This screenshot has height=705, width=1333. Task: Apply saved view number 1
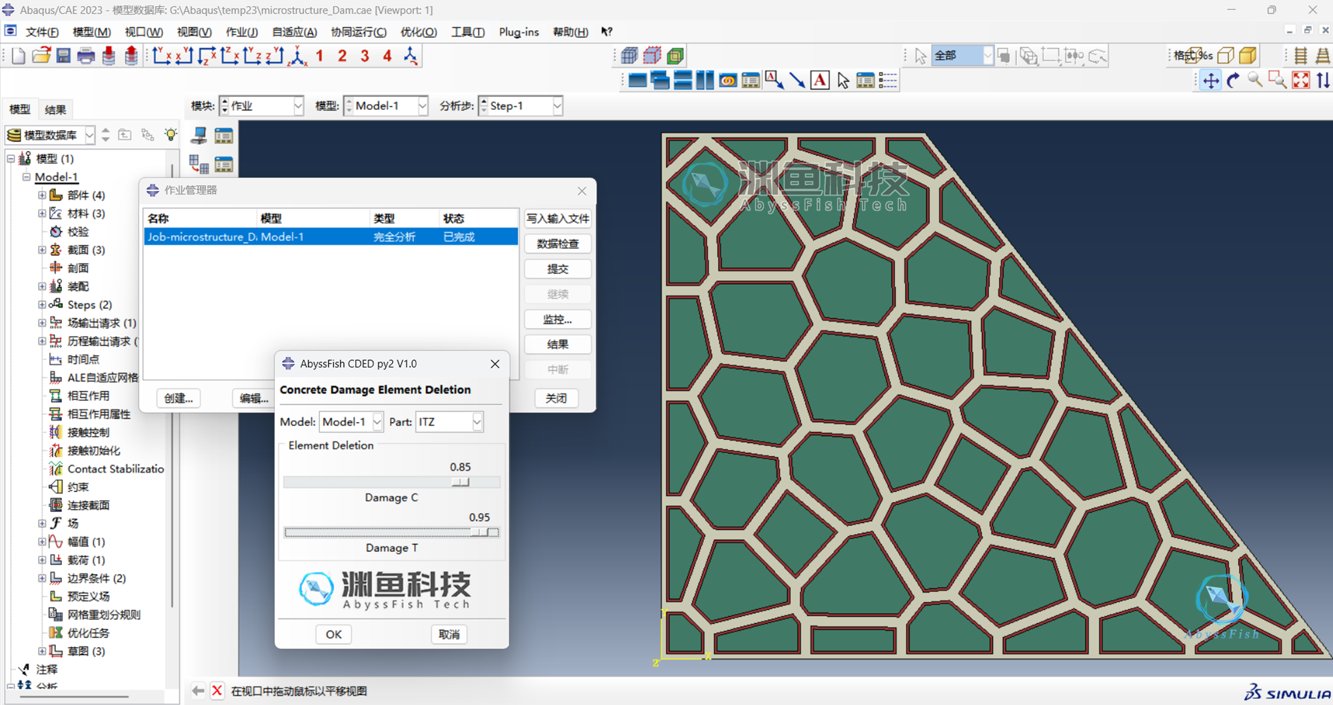tap(320, 56)
